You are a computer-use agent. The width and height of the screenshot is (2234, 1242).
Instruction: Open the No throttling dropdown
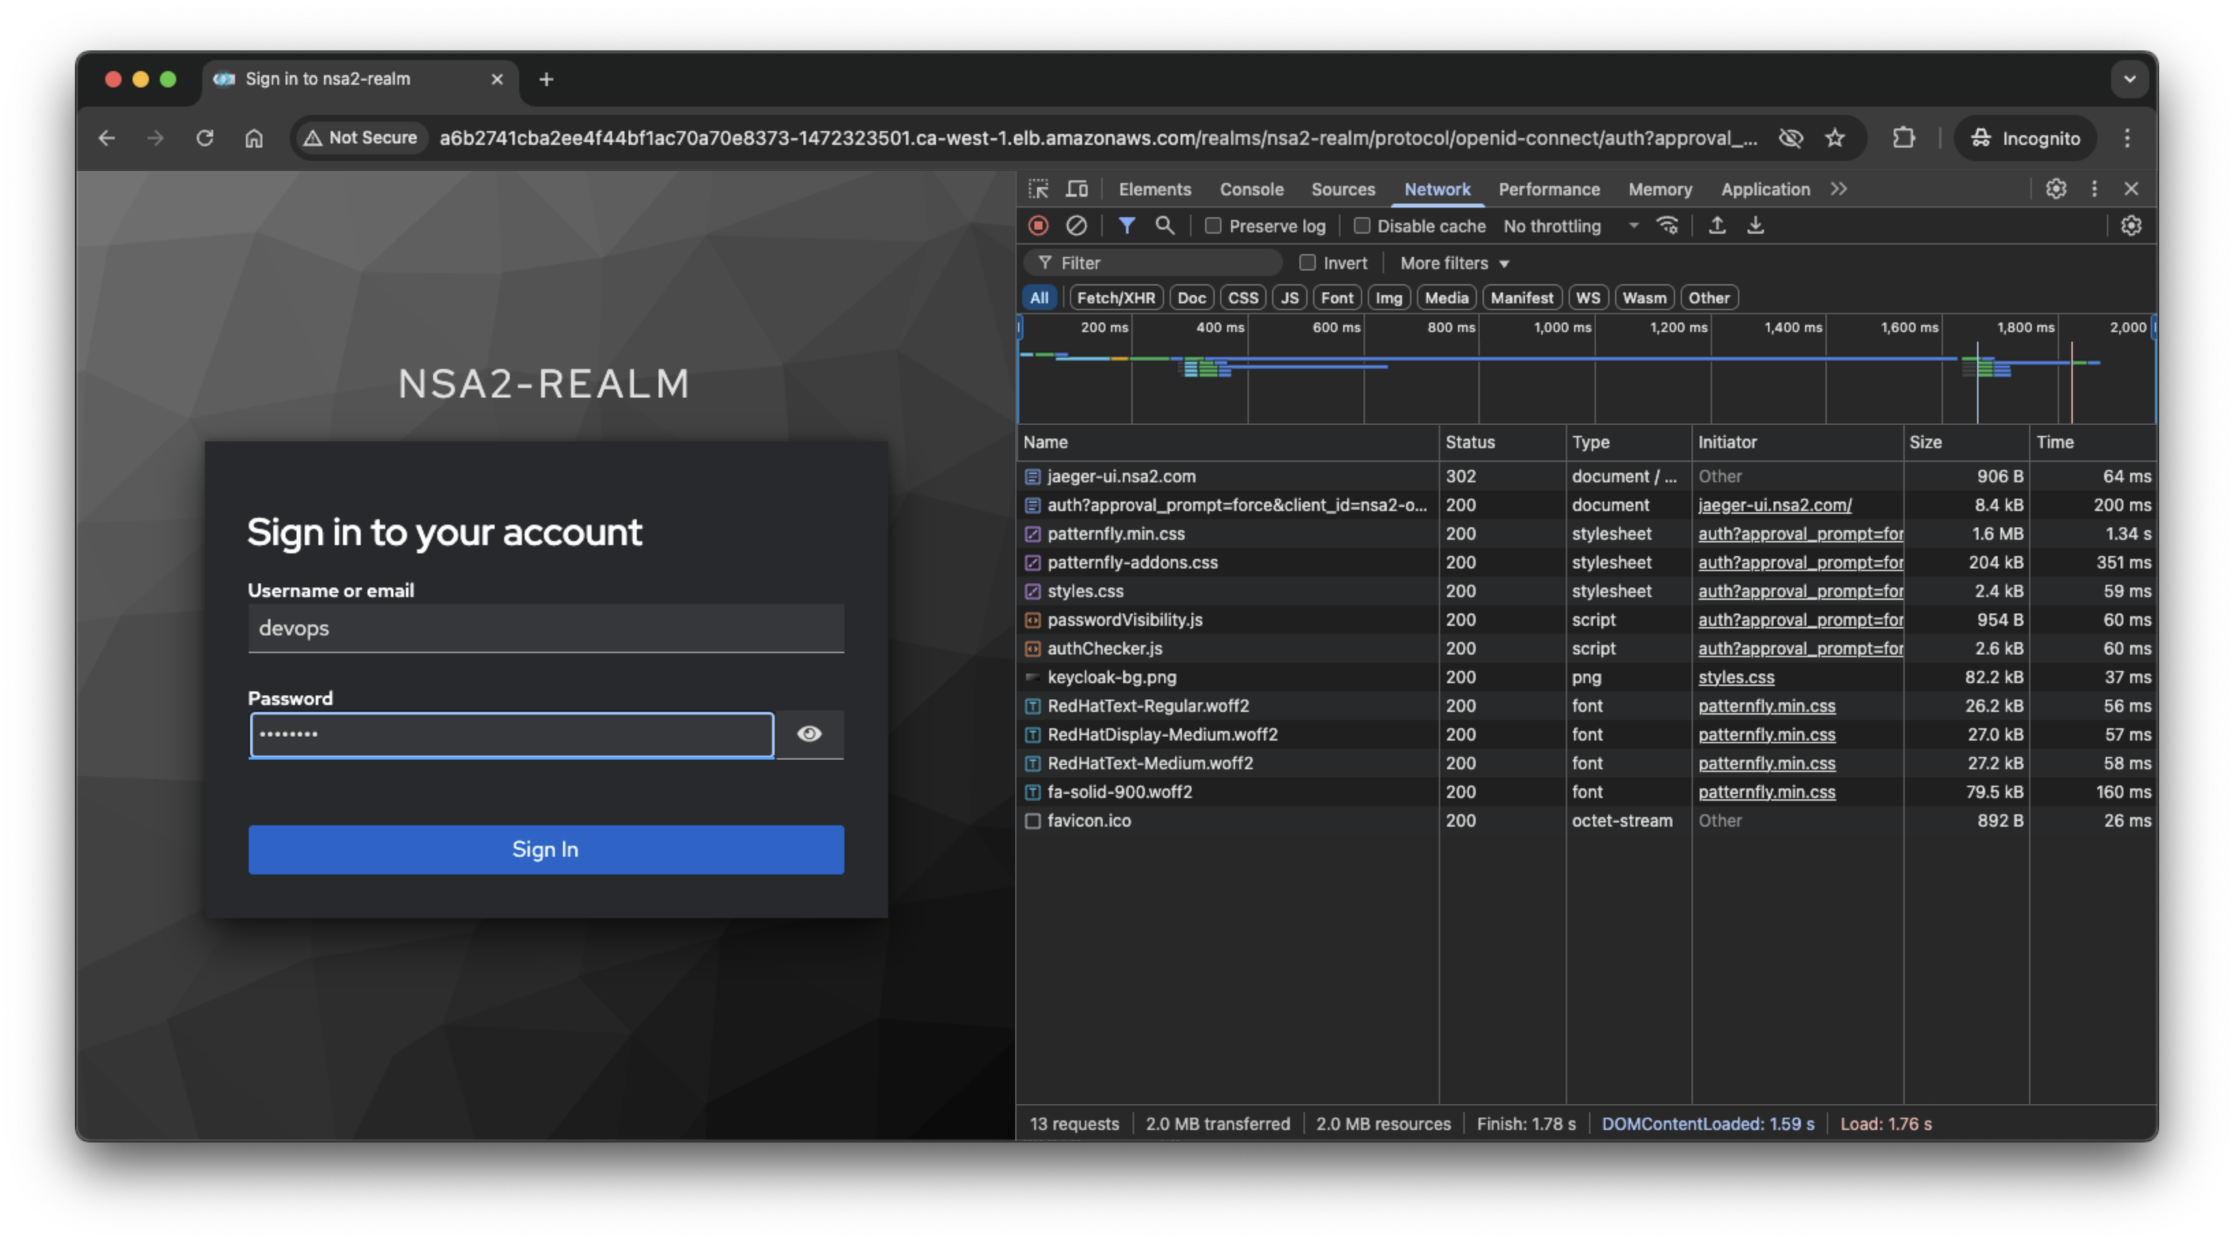tap(1571, 225)
